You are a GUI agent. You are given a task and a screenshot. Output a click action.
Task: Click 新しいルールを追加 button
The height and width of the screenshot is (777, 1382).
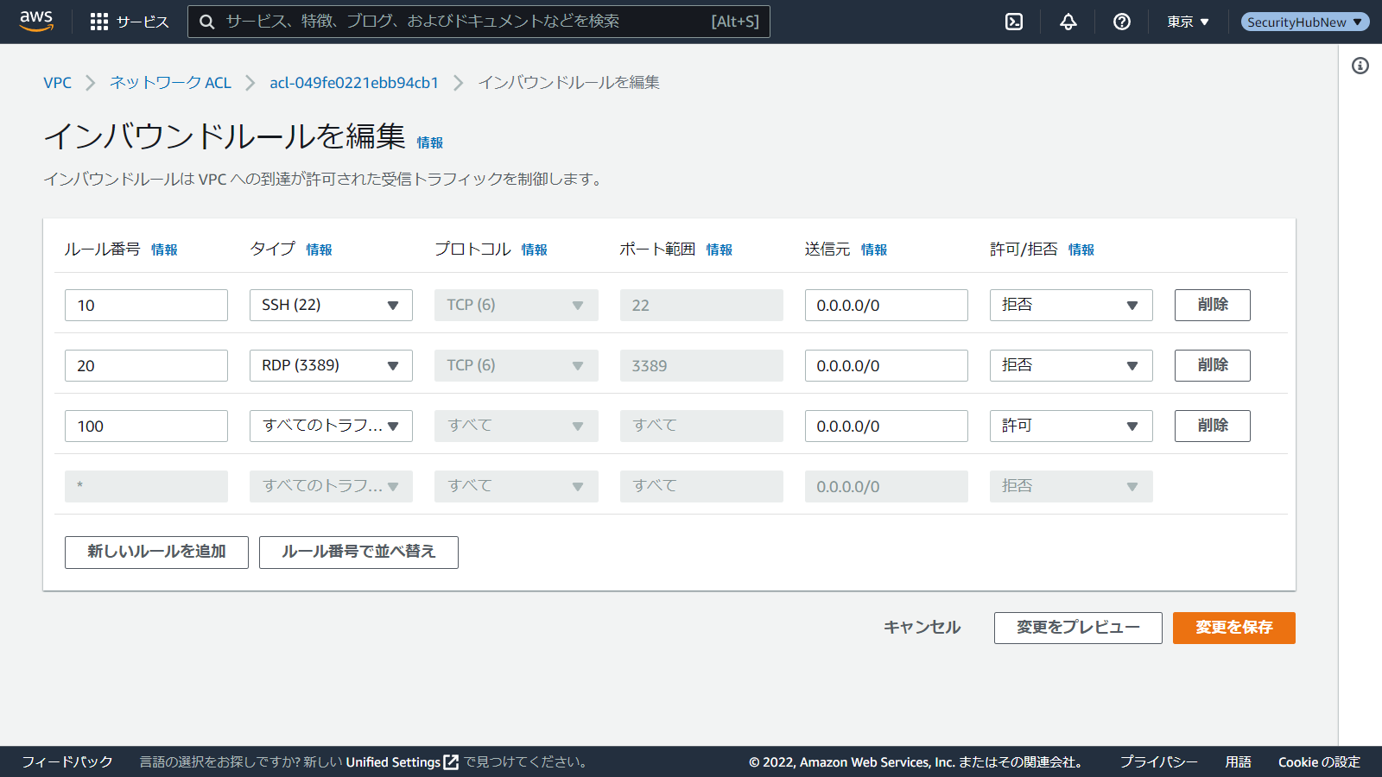(x=156, y=552)
